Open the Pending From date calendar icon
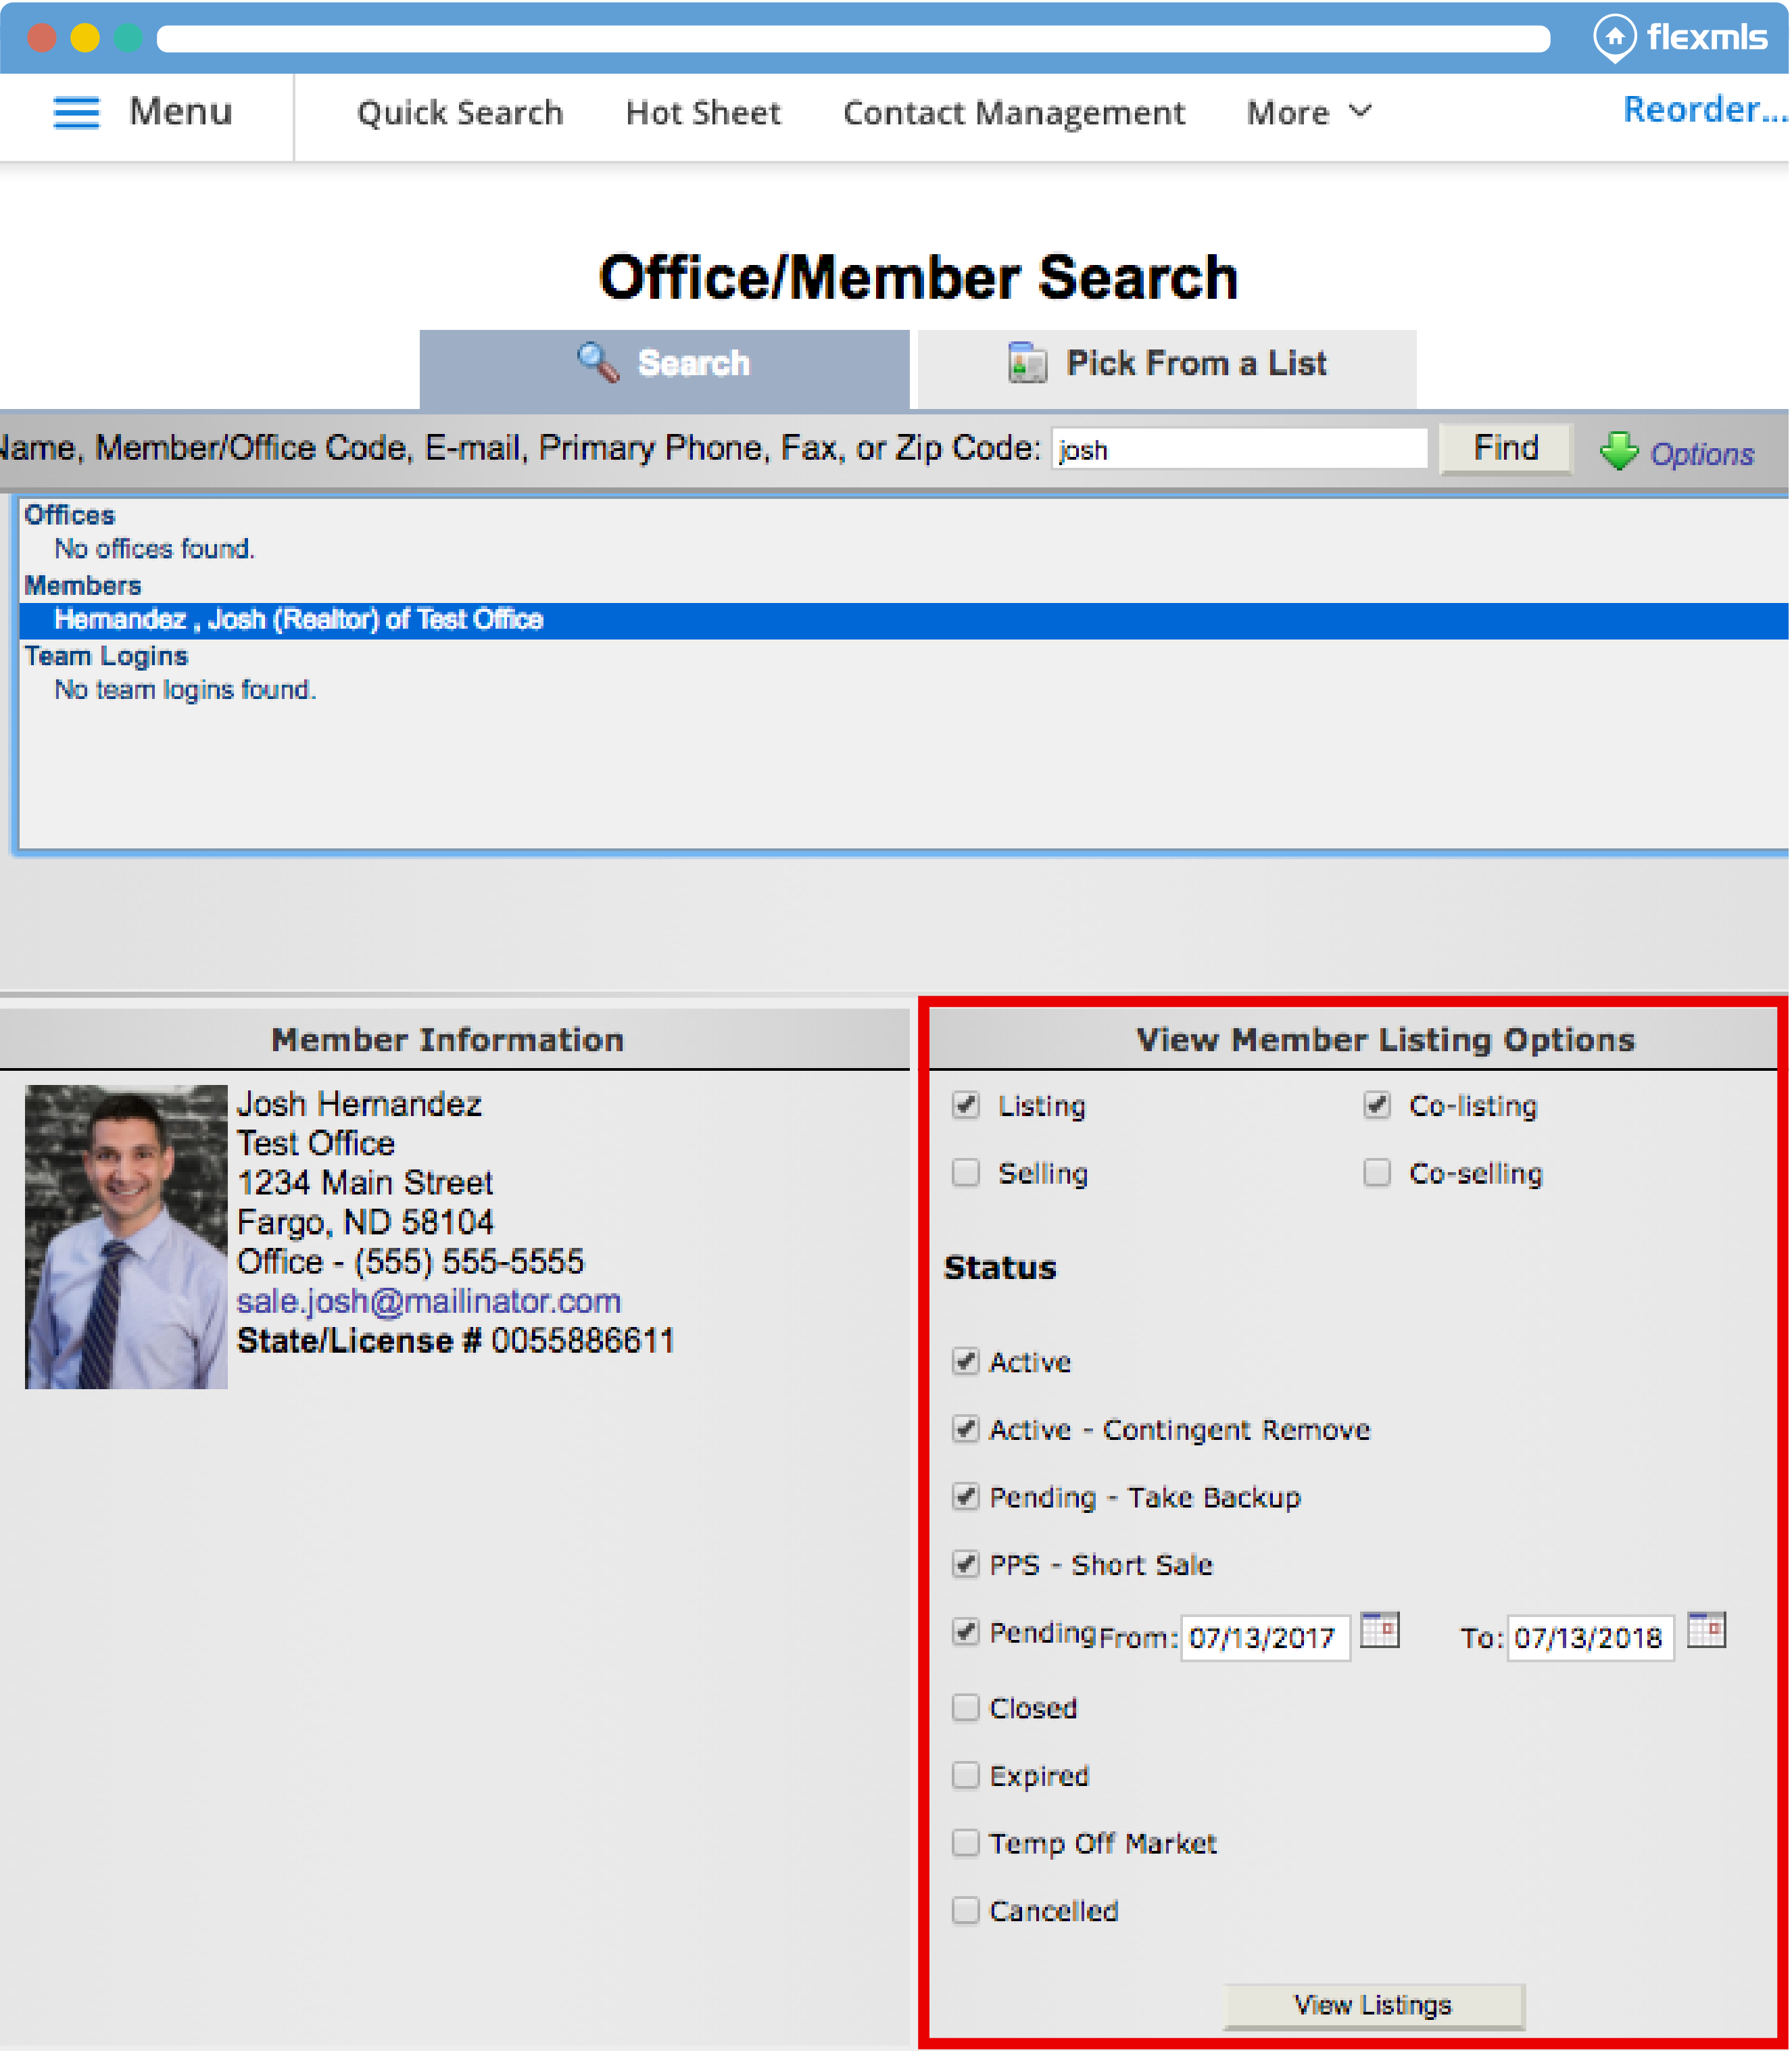1792x2051 pixels. pos(1380,1630)
